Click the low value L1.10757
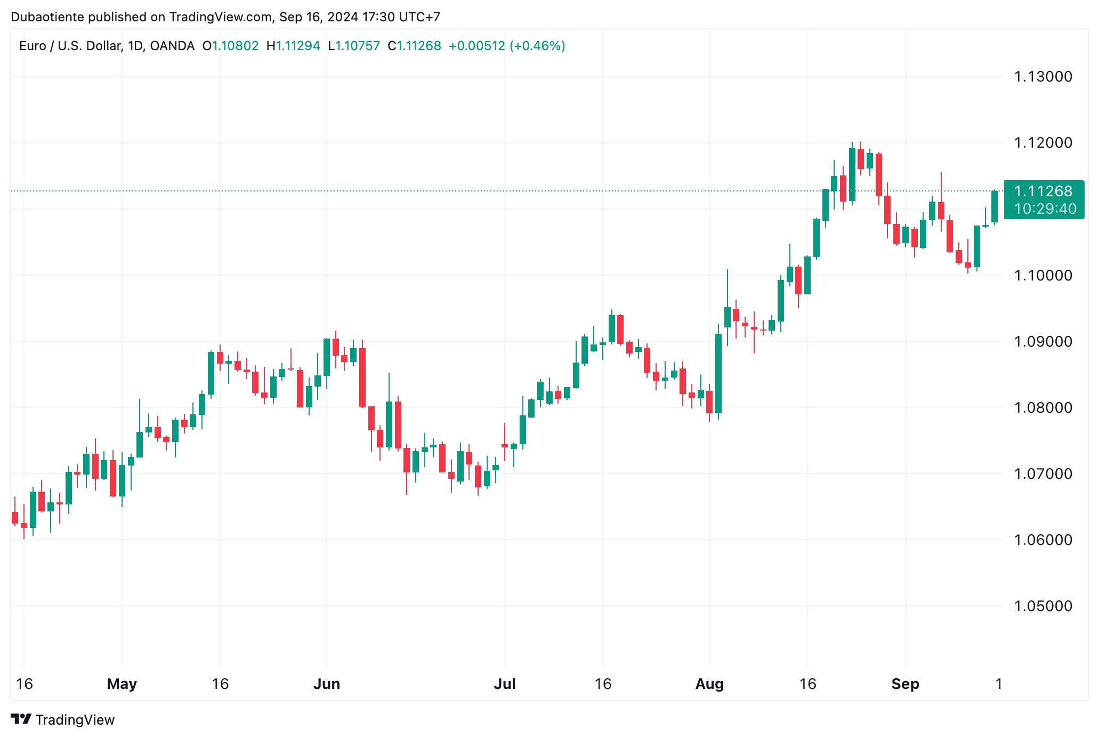This screenshot has height=738, width=1099. pyautogui.click(x=354, y=46)
